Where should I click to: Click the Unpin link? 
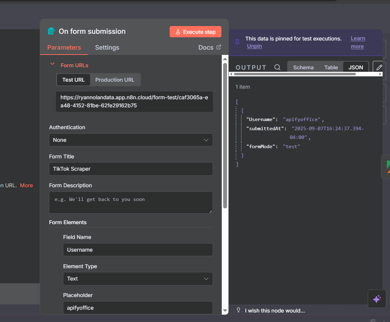254,46
